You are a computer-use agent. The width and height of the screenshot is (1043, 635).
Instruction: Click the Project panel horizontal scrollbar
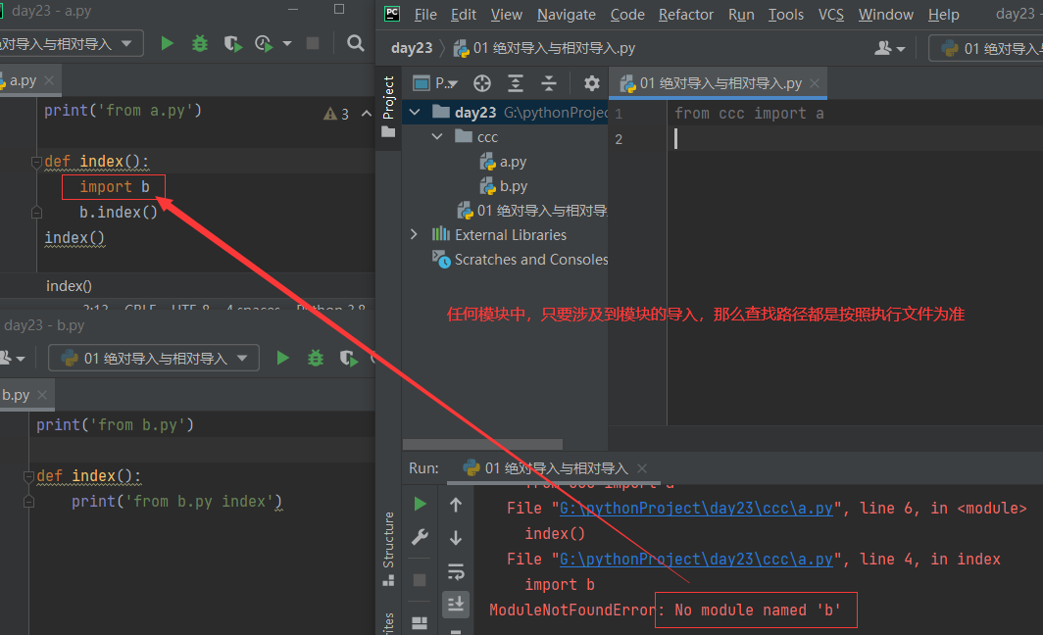(x=482, y=444)
